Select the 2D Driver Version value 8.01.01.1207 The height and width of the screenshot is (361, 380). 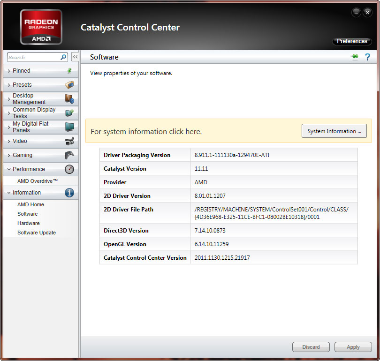210,196
